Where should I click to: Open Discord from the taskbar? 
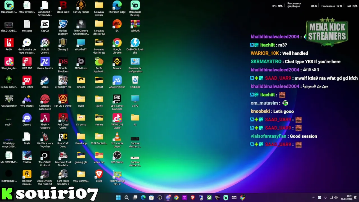click(168, 198)
